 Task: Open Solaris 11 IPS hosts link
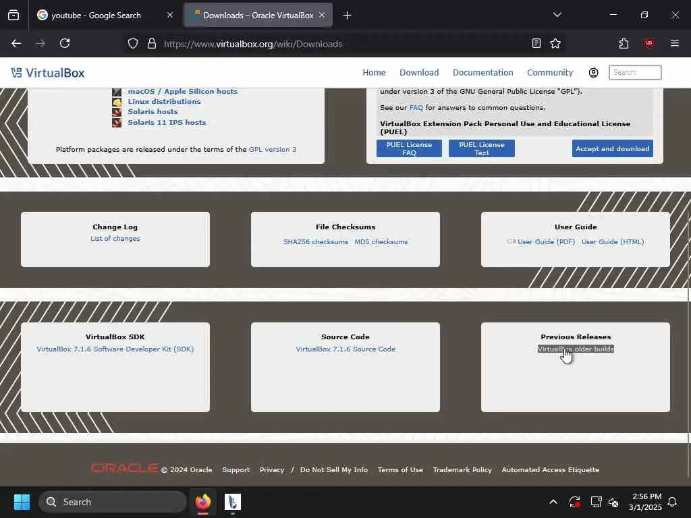(167, 122)
